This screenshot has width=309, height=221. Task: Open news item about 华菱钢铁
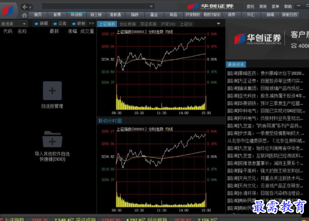click(266, 103)
